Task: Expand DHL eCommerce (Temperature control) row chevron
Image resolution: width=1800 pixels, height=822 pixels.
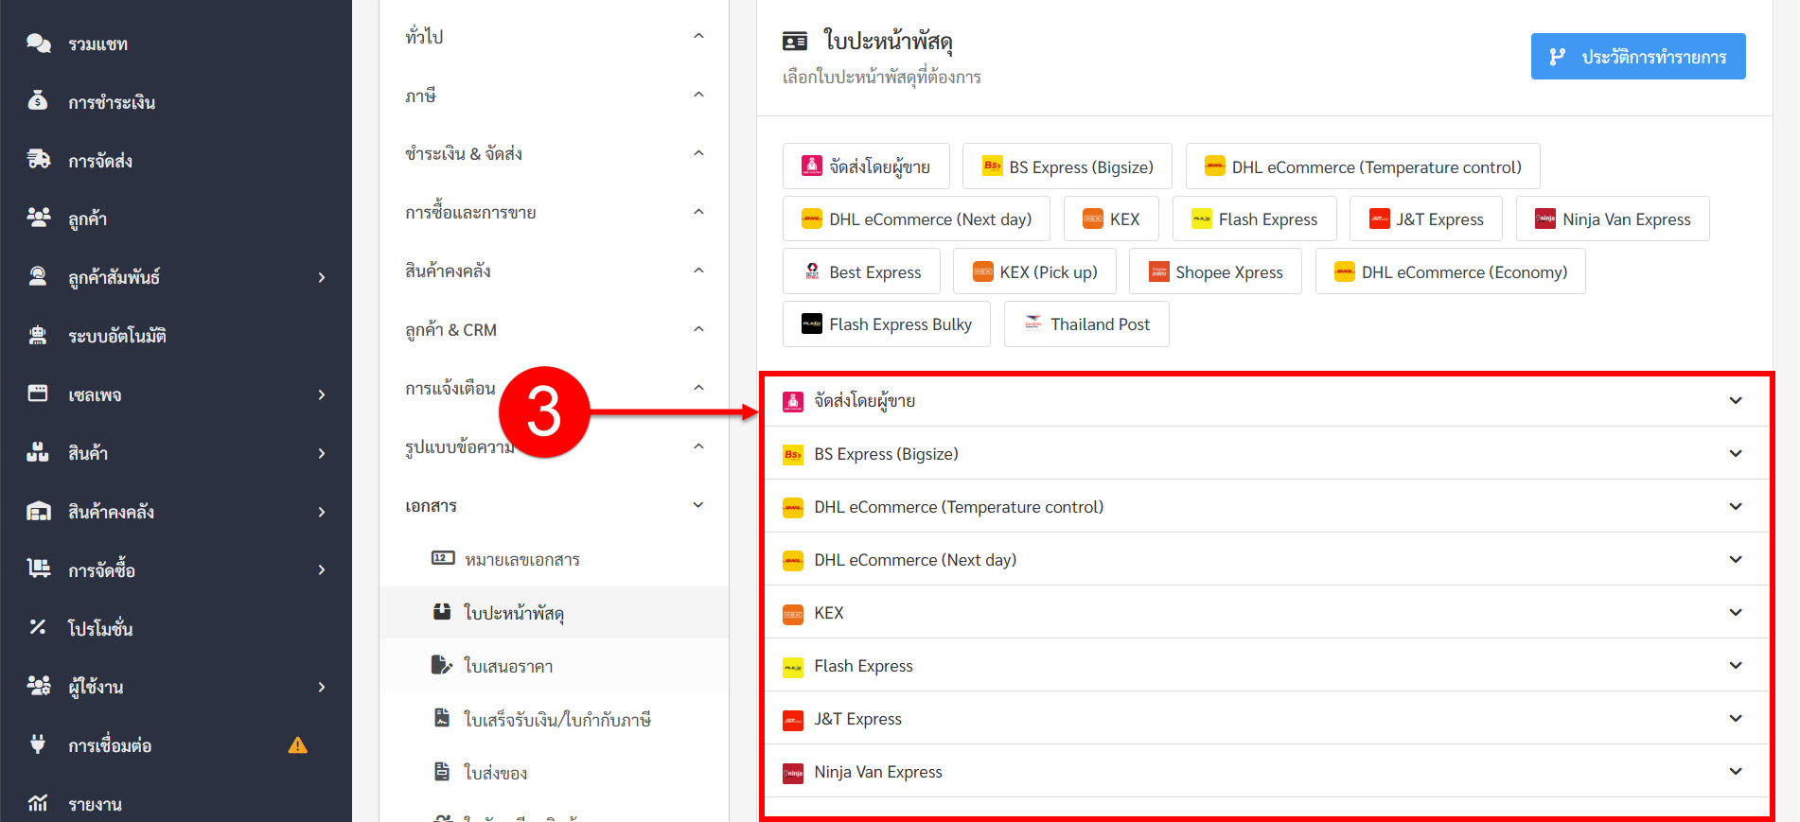Action: point(1736,506)
